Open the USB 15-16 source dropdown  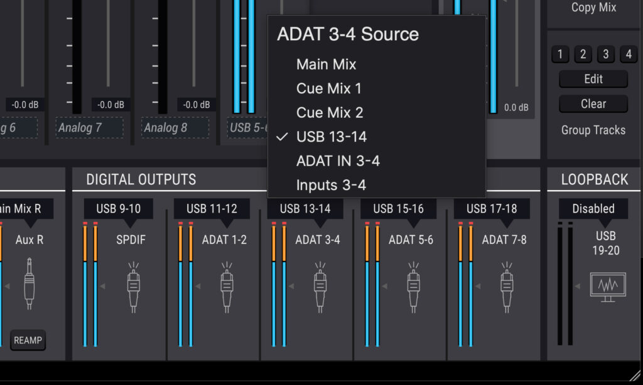pos(398,209)
